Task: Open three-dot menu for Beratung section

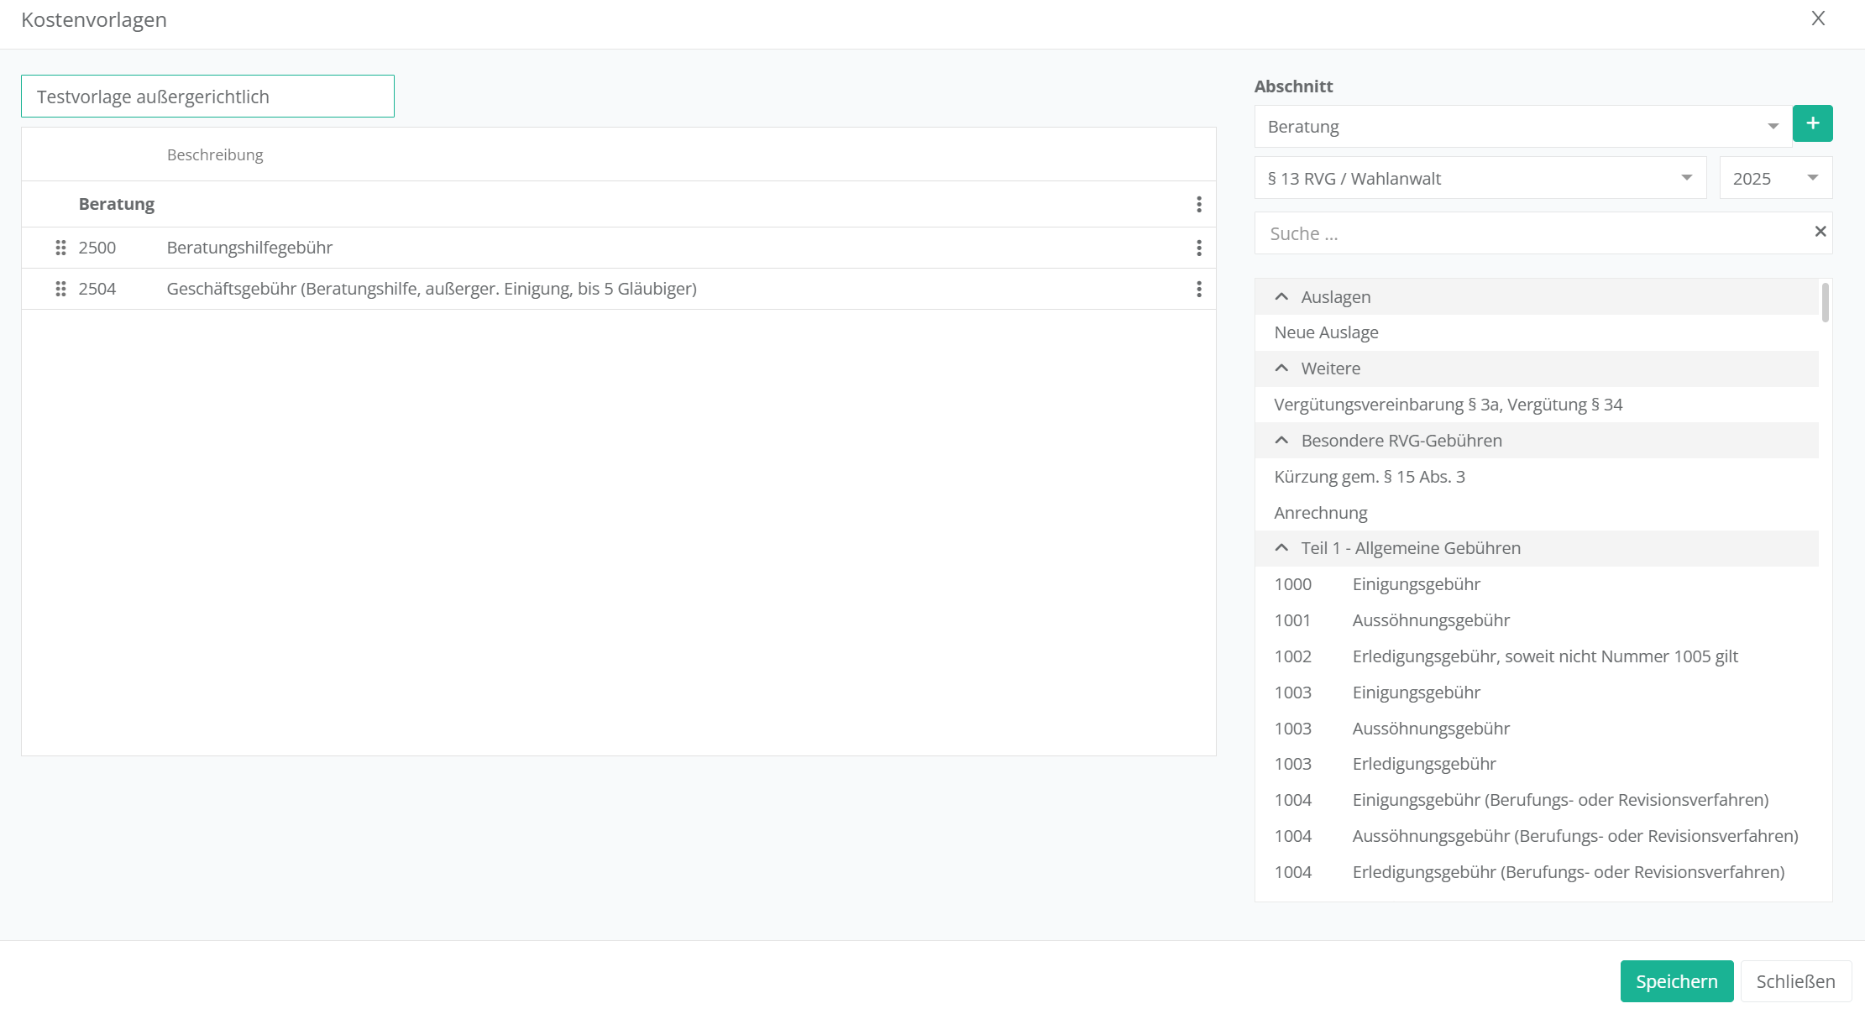Action: [1198, 204]
